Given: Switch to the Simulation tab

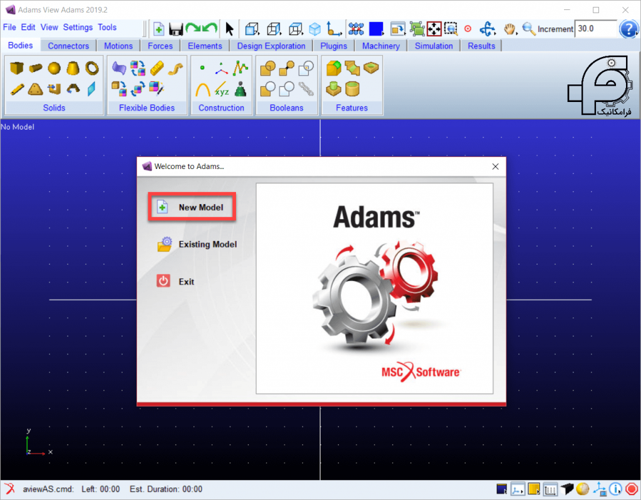Looking at the screenshot, I should 434,46.
